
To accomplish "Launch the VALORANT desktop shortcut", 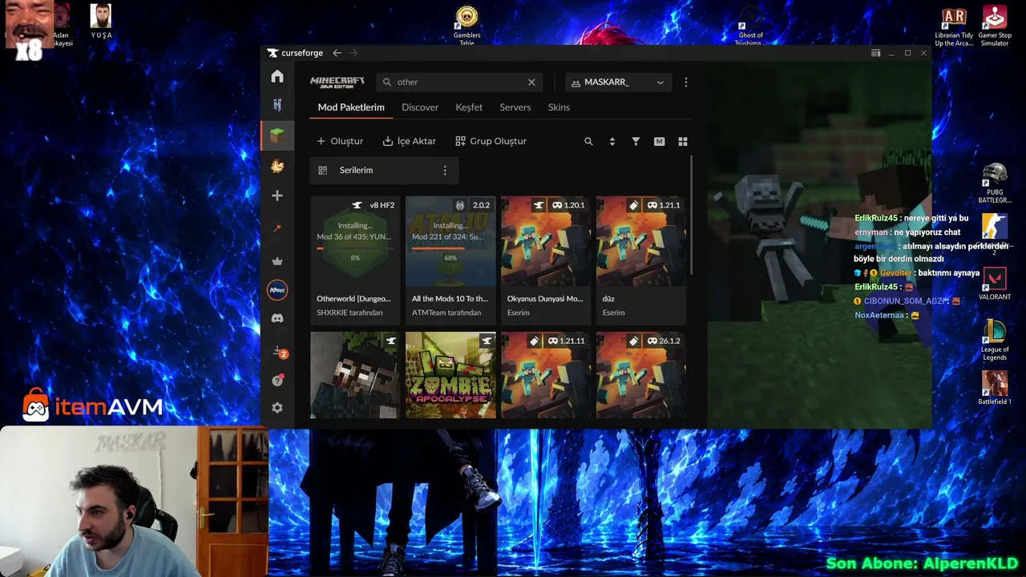I will (995, 284).
